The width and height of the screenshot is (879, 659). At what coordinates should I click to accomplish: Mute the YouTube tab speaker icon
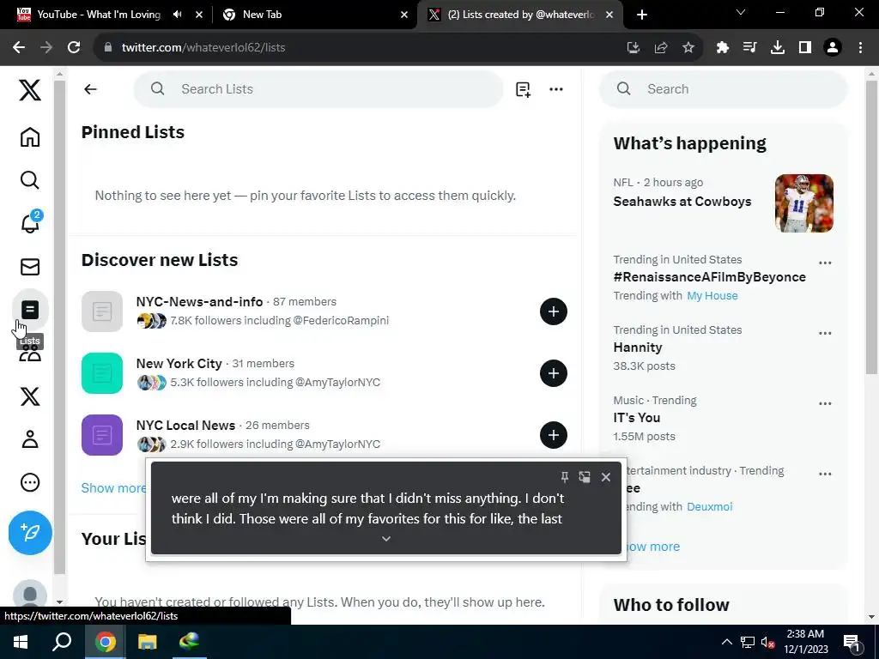[x=178, y=15]
